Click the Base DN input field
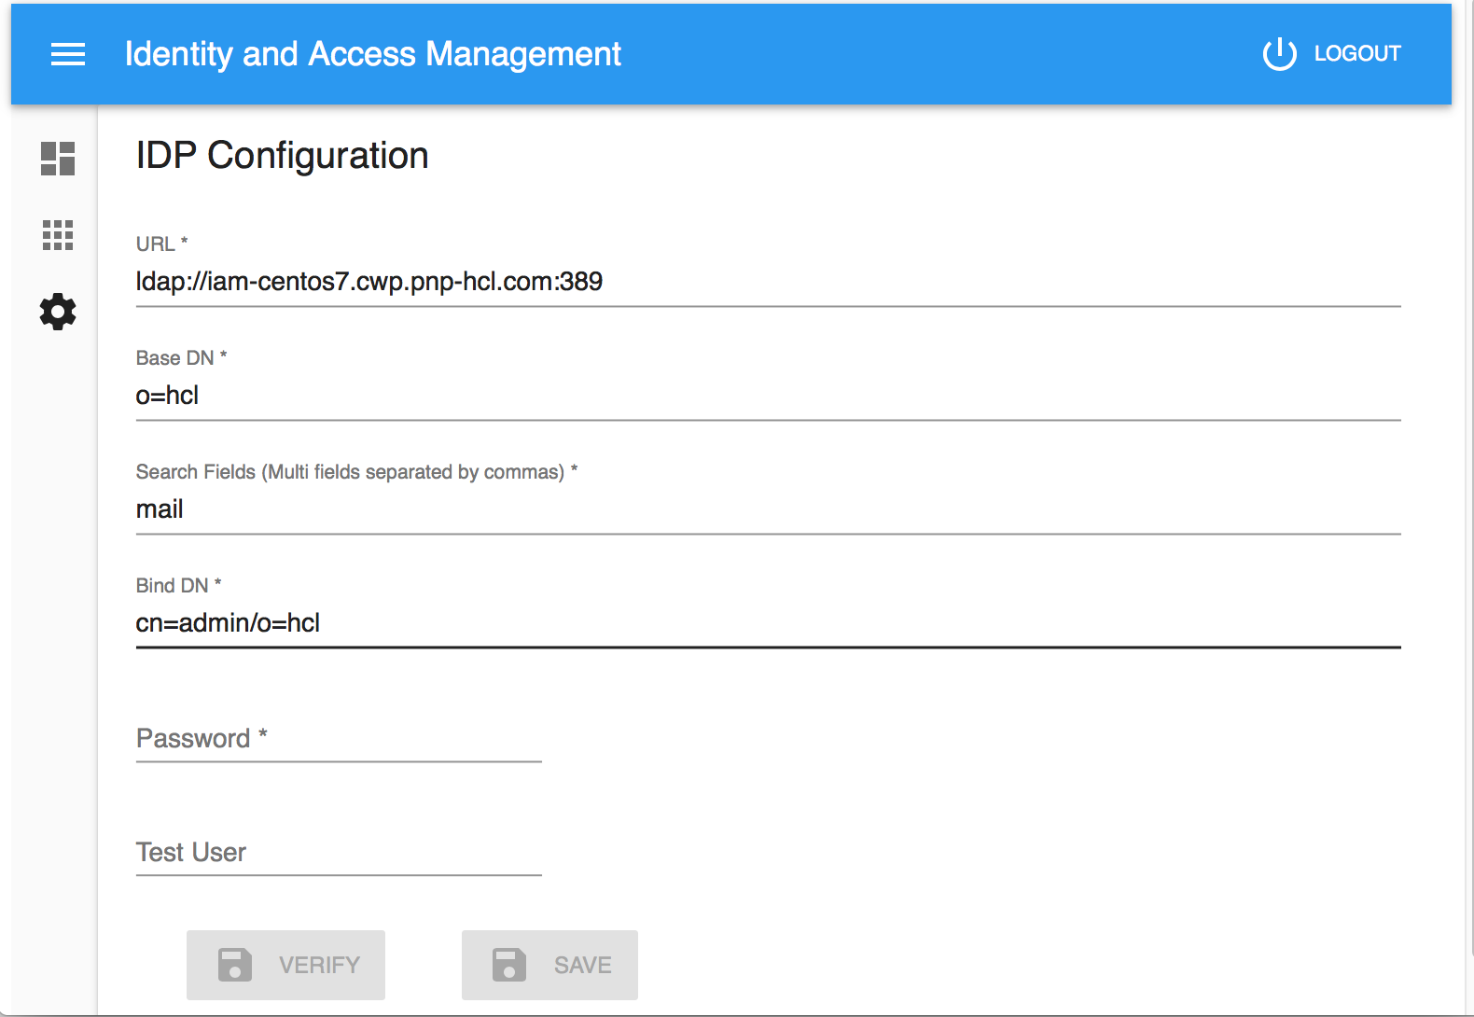1474x1017 pixels. pyautogui.click(x=769, y=396)
